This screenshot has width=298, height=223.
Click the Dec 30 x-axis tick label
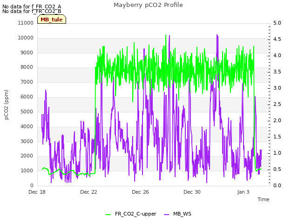pyautogui.click(x=192, y=192)
